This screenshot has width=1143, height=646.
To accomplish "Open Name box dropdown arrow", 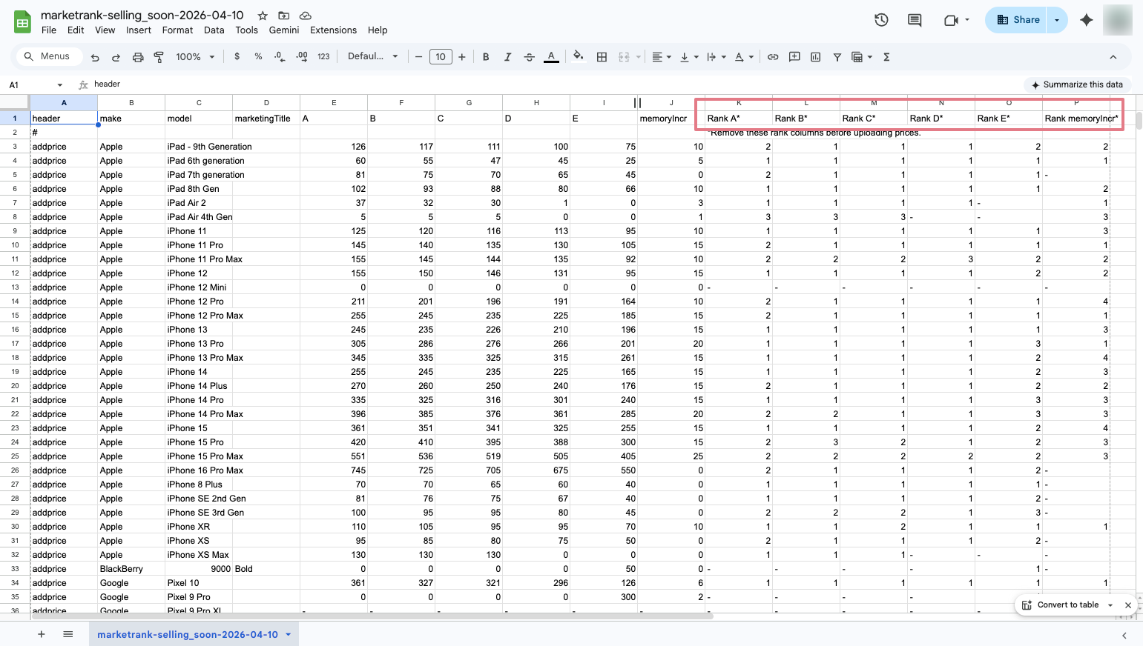I will [x=60, y=85].
